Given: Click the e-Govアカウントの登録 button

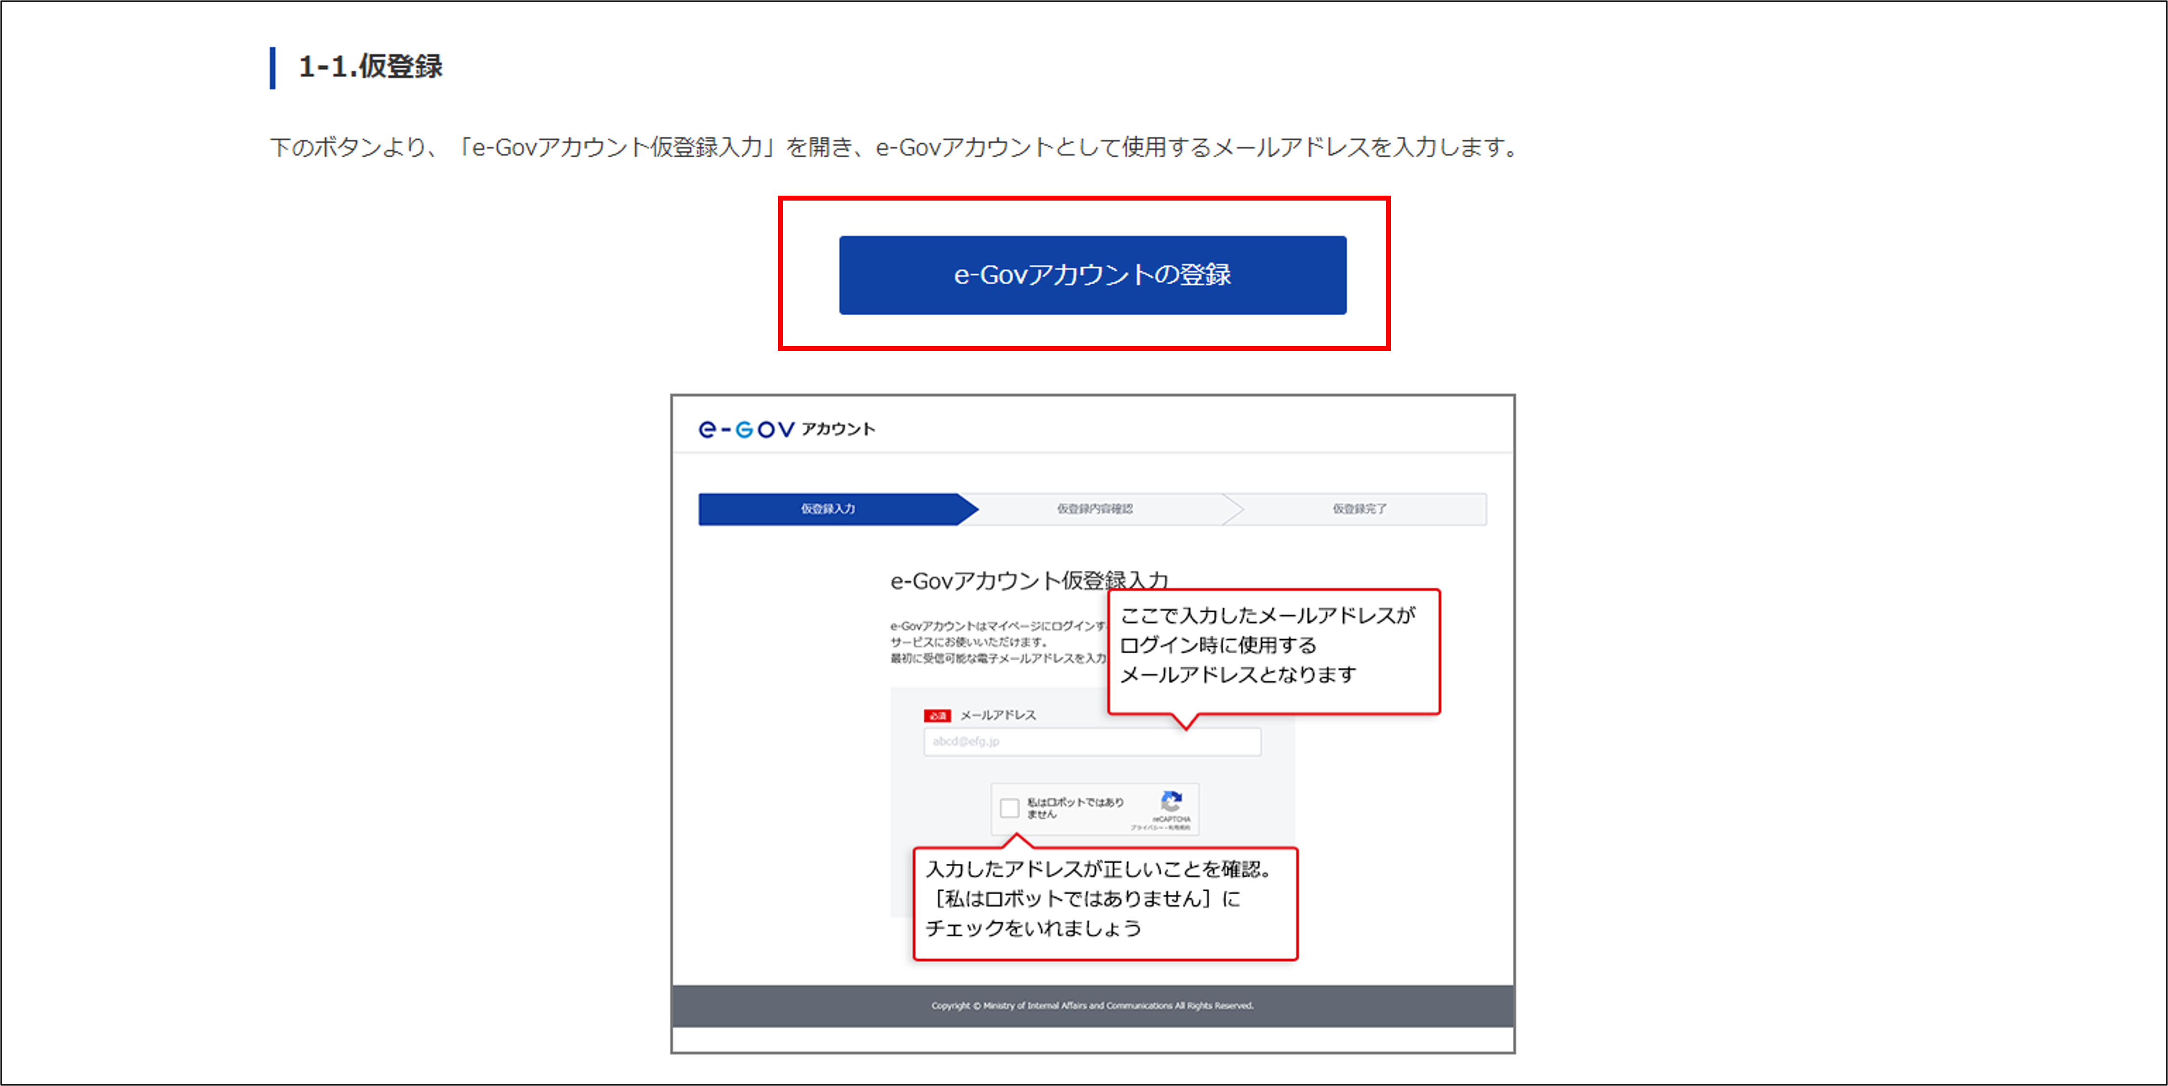Looking at the screenshot, I should click(x=1092, y=275).
